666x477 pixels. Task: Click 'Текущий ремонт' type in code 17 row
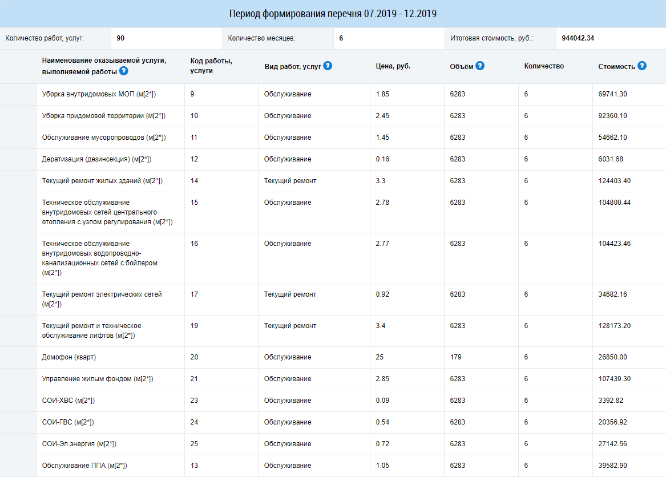tap(290, 294)
